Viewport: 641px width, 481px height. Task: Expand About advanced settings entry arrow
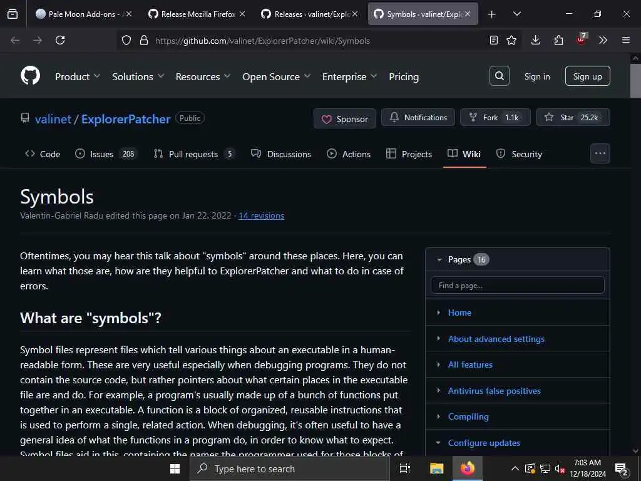coord(439,339)
